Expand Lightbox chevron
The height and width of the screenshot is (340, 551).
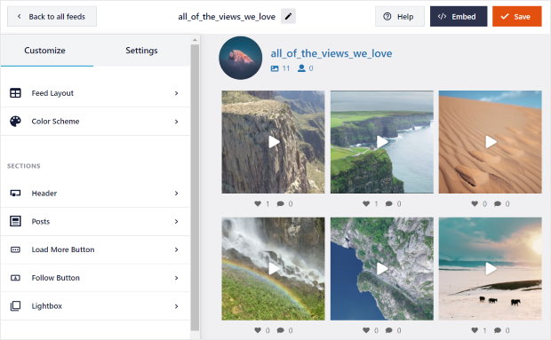tap(176, 306)
